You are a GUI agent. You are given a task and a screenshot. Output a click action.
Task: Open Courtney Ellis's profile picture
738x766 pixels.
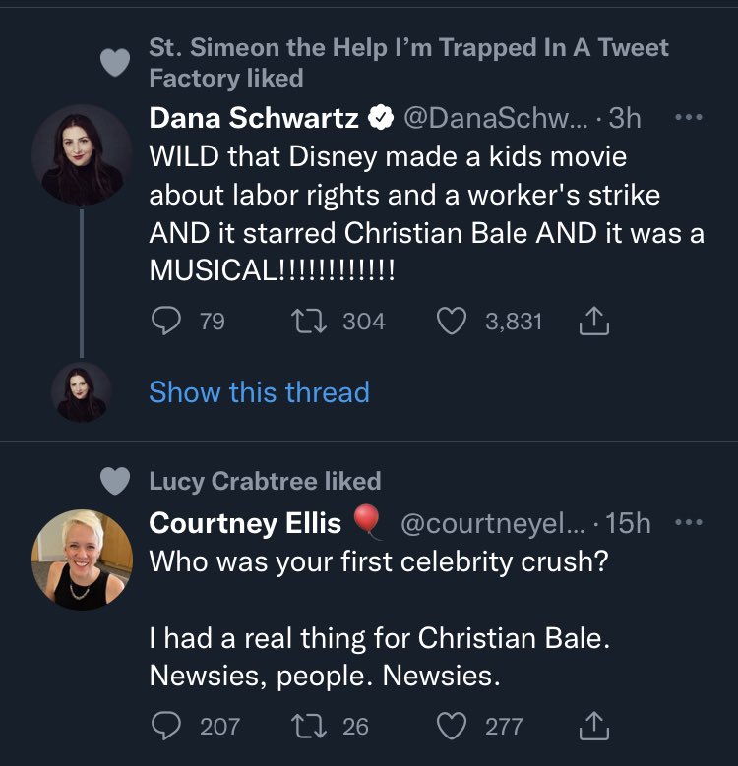point(82,560)
